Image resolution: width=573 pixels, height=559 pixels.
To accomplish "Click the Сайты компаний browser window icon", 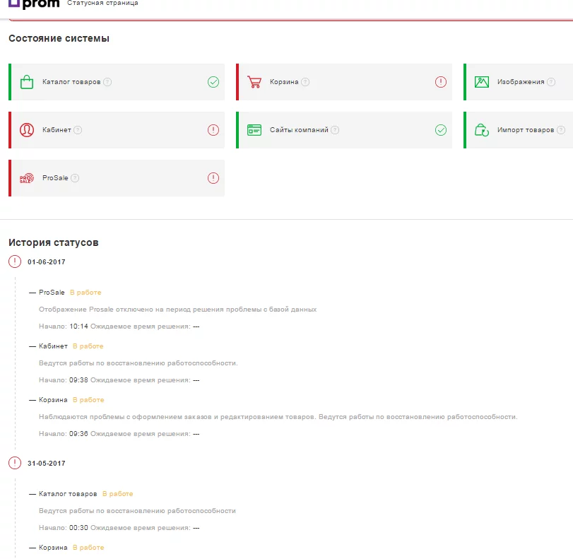I will click(x=254, y=130).
